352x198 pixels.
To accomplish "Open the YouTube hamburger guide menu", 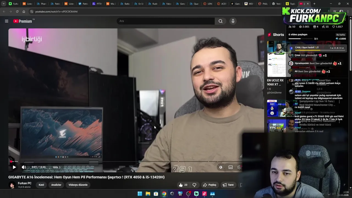I will [x=7, y=21].
